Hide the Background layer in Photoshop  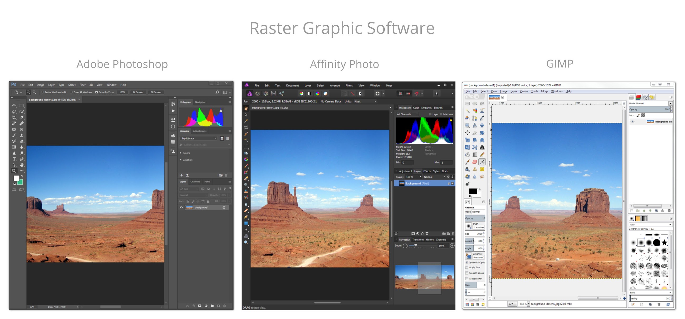point(181,208)
